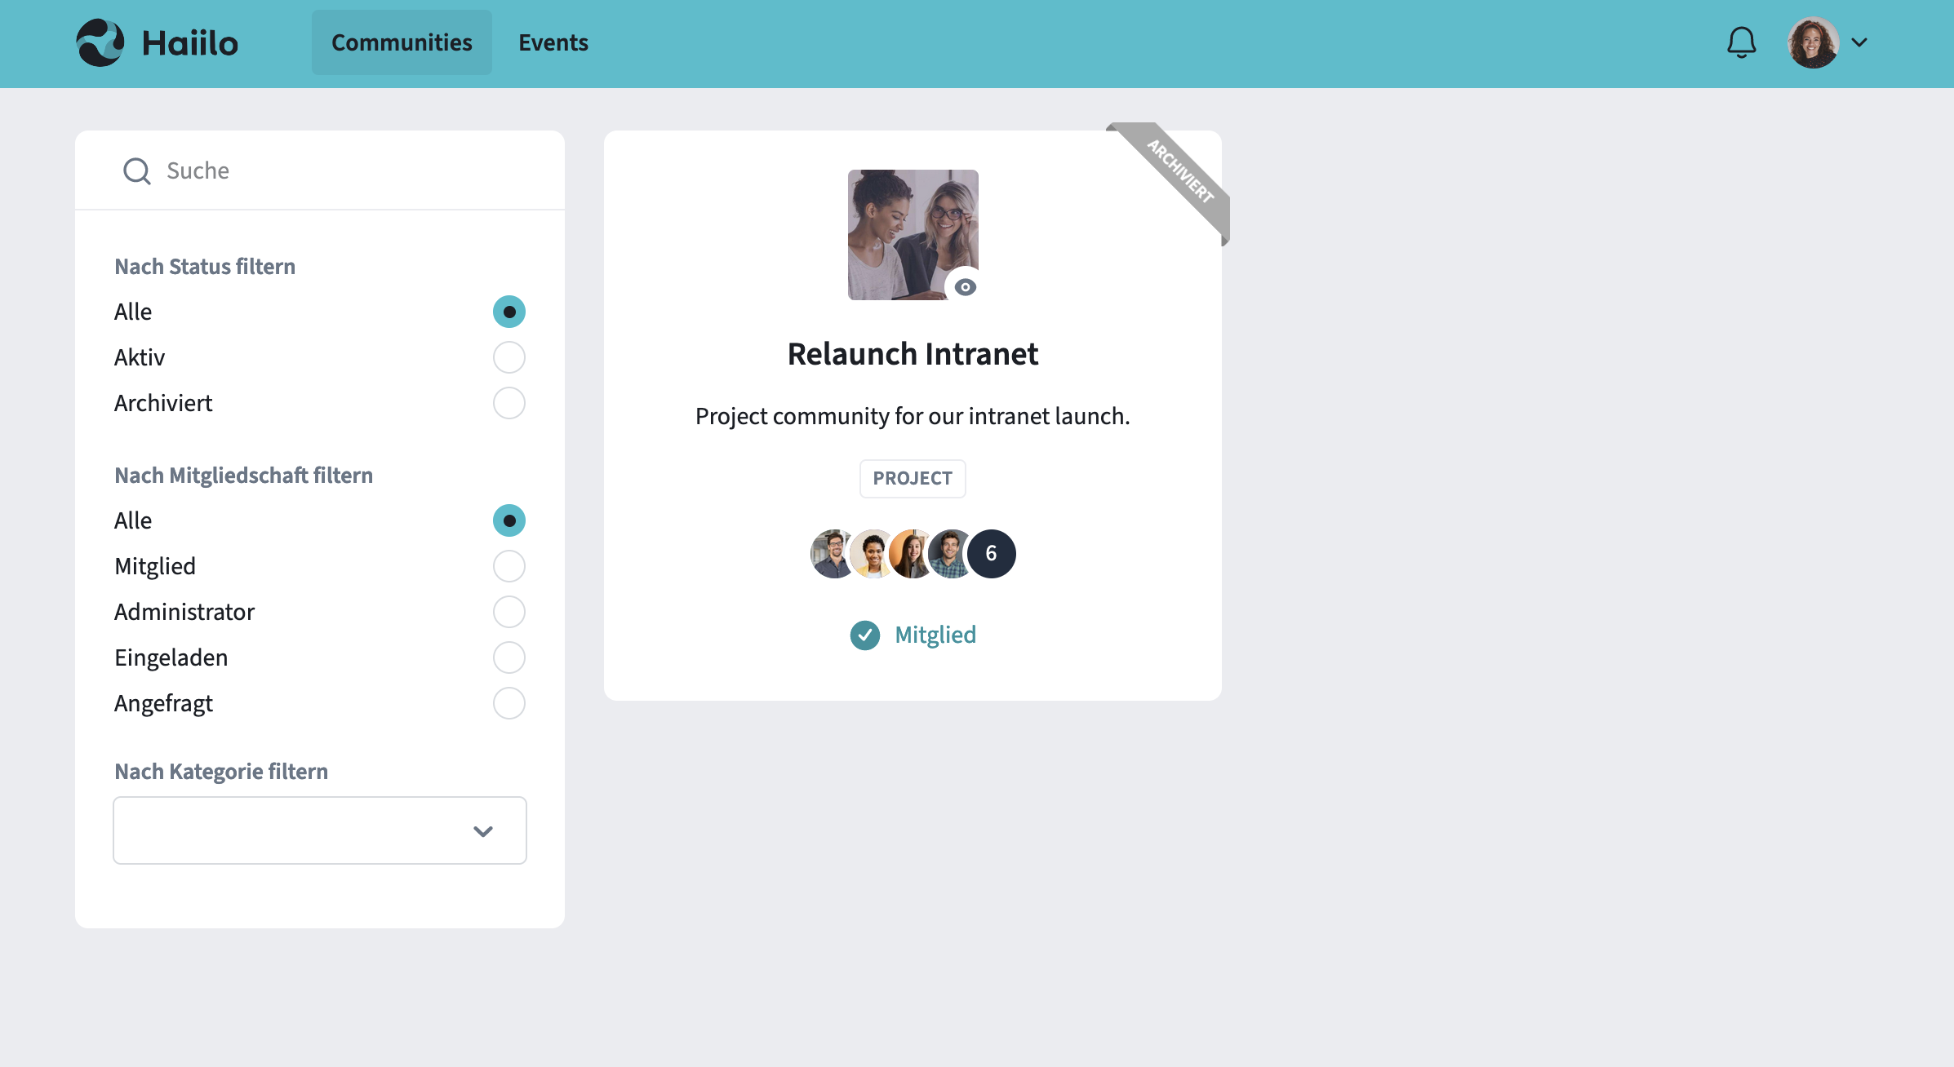
Task: Filter by Eingeladen membership
Action: pyautogui.click(x=509, y=657)
